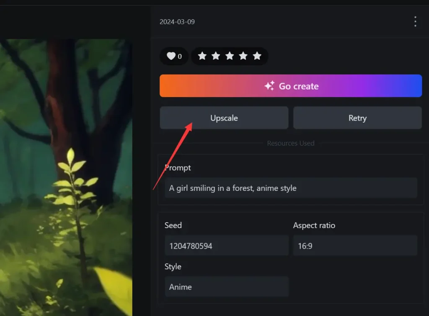The width and height of the screenshot is (429, 316).
Task: Give the generation a five-star rating
Action: [x=257, y=56]
